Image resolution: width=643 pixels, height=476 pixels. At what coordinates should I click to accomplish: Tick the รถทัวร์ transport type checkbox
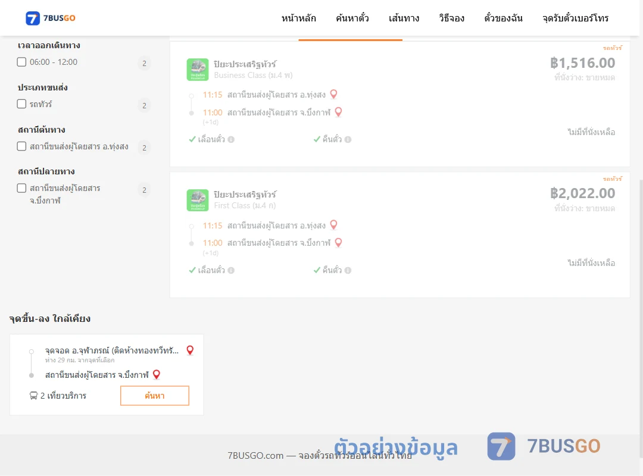pyautogui.click(x=22, y=104)
